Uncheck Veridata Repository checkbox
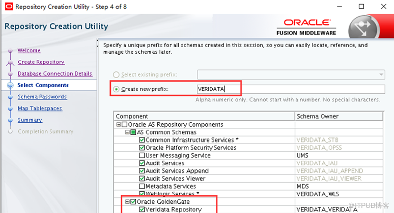Image resolution: width=394 pixels, height=213 pixels. tap(142, 209)
